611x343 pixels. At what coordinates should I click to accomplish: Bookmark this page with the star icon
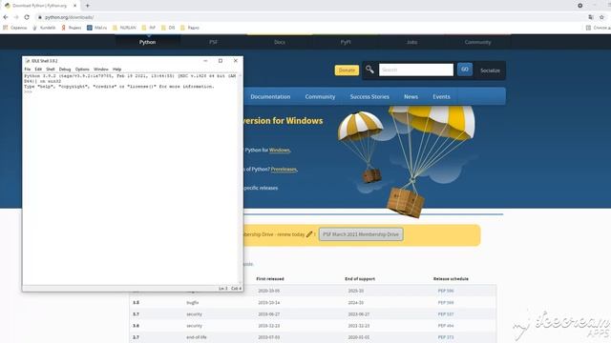point(601,17)
